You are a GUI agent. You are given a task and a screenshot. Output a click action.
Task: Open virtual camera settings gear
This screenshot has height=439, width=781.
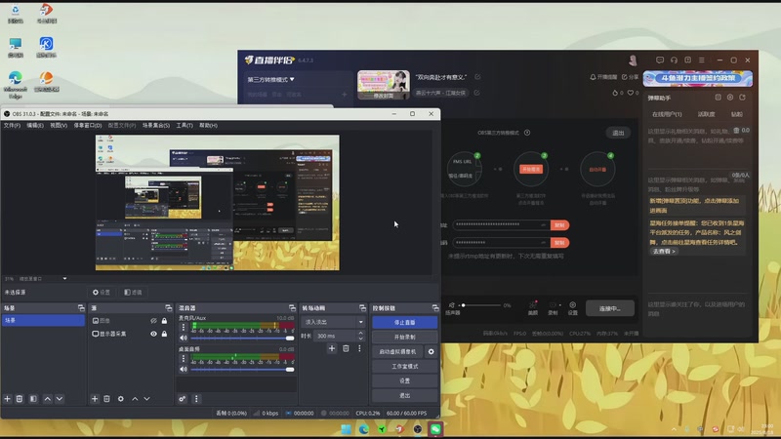pyautogui.click(x=431, y=351)
